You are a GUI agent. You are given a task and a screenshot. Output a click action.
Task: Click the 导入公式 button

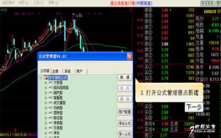[x=125, y=134]
